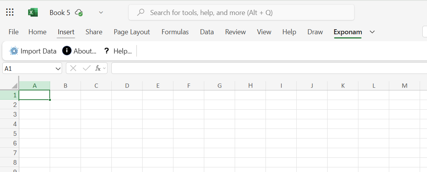
Task: Select column A header
Action: (35, 86)
